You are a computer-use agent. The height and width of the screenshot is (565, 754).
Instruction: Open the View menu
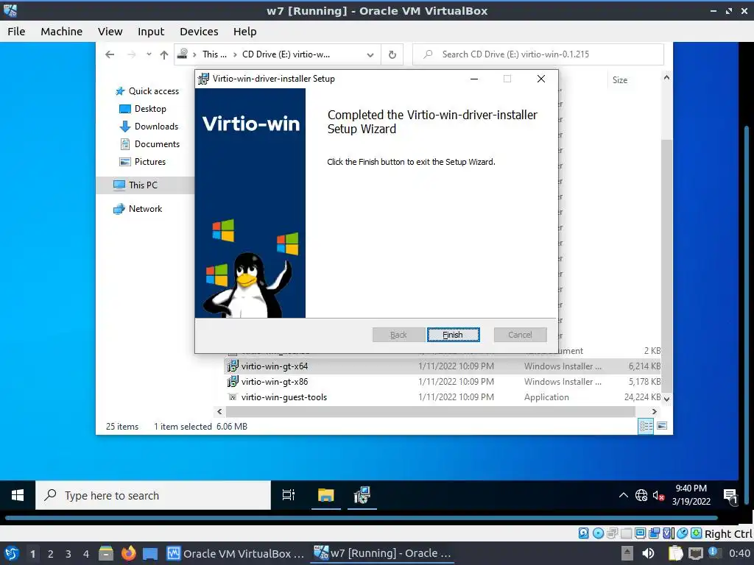[110, 31]
